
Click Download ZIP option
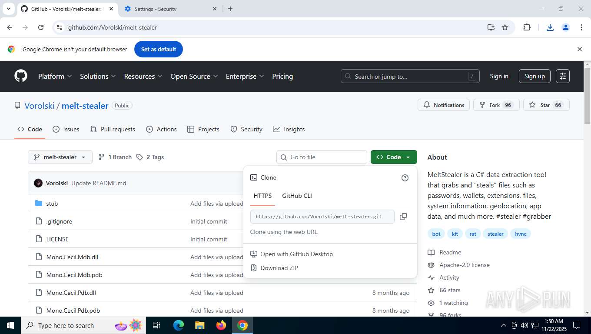point(279,268)
